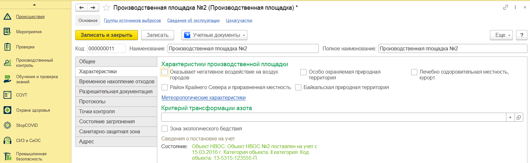Click Объект НВОС status text
The height and width of the screenshot is (163, 530).
pyautogui.click(x=255, y=152)
